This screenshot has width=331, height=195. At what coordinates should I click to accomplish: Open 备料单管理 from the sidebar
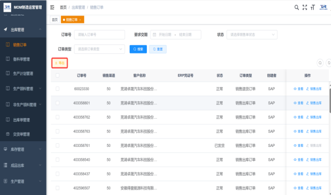tap(21, 59)
